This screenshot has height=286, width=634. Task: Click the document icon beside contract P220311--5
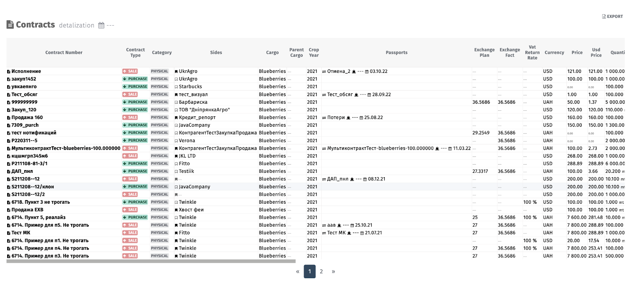[x=8, y=141]
